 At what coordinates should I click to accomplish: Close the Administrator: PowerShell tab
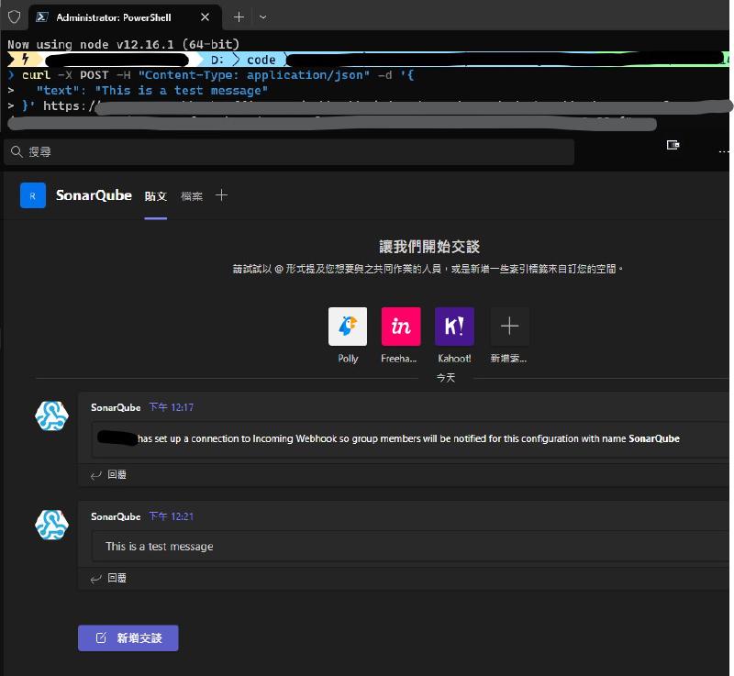point(206,17)
